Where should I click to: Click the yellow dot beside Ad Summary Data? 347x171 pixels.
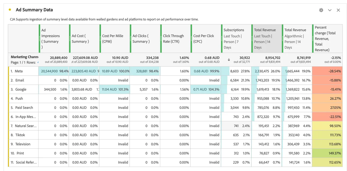pos(10,10)
